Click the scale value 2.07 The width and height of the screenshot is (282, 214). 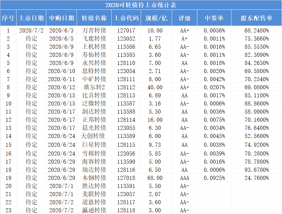pyautogui.click(x=155, y=194)
